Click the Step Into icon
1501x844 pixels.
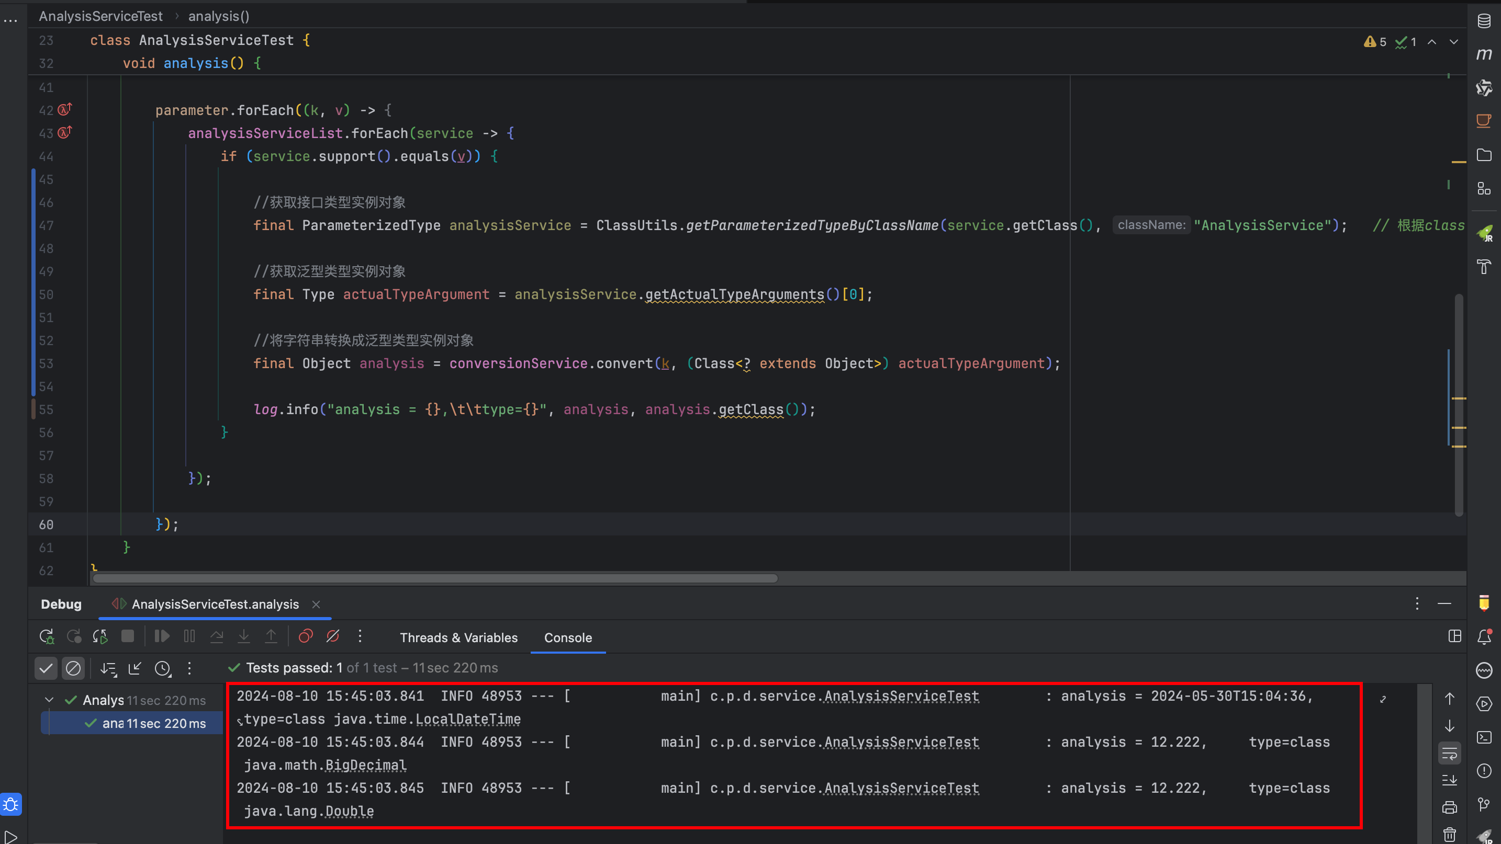click(243, 636)
